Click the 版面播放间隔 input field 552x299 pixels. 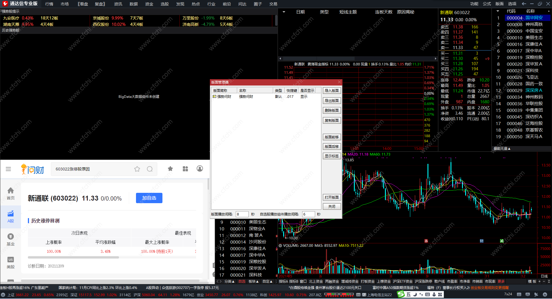(x=242, y=214)
